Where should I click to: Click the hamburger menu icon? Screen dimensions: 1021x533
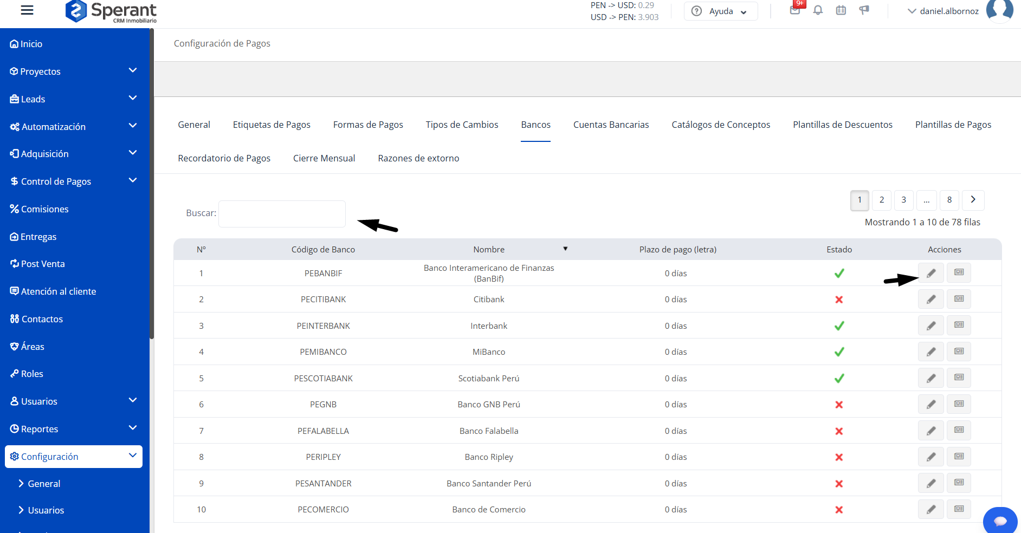click(27, 10)
